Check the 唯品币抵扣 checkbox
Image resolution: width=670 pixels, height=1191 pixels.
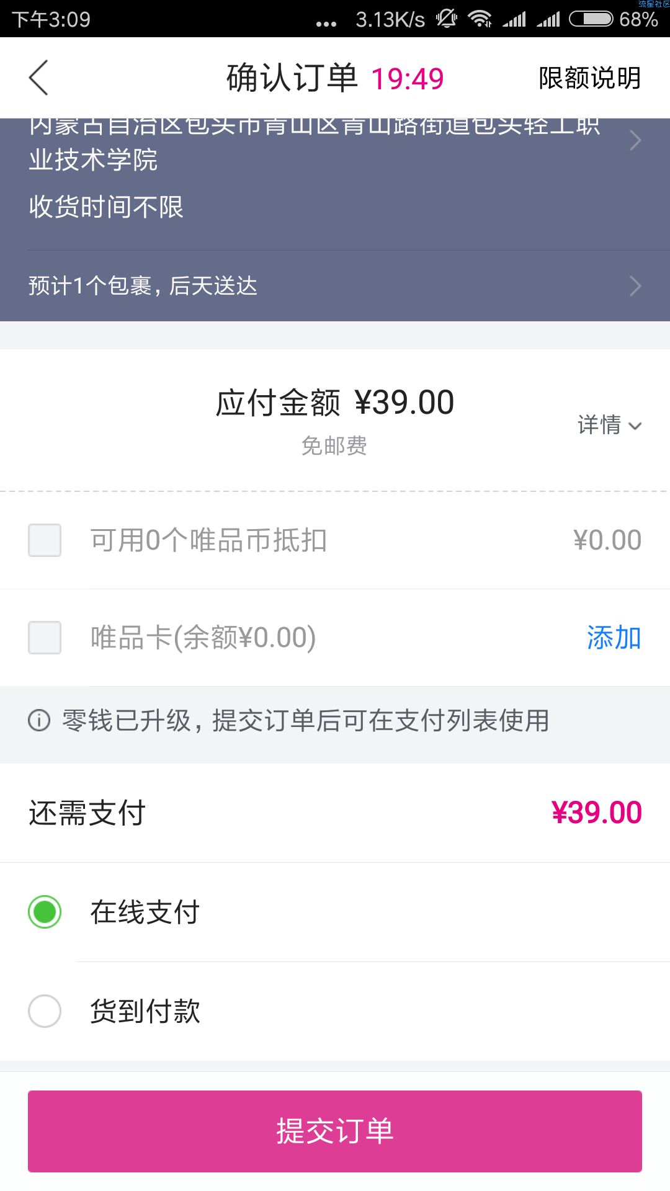click(45, 540)
